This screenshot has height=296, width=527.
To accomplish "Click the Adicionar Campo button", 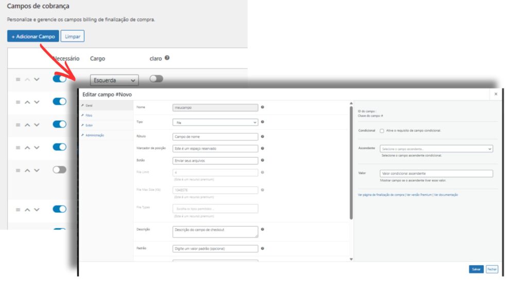I will coord(32,36).
